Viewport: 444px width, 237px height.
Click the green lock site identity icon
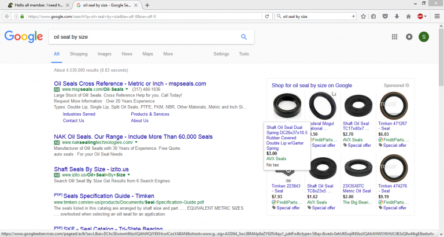point(22,16)
